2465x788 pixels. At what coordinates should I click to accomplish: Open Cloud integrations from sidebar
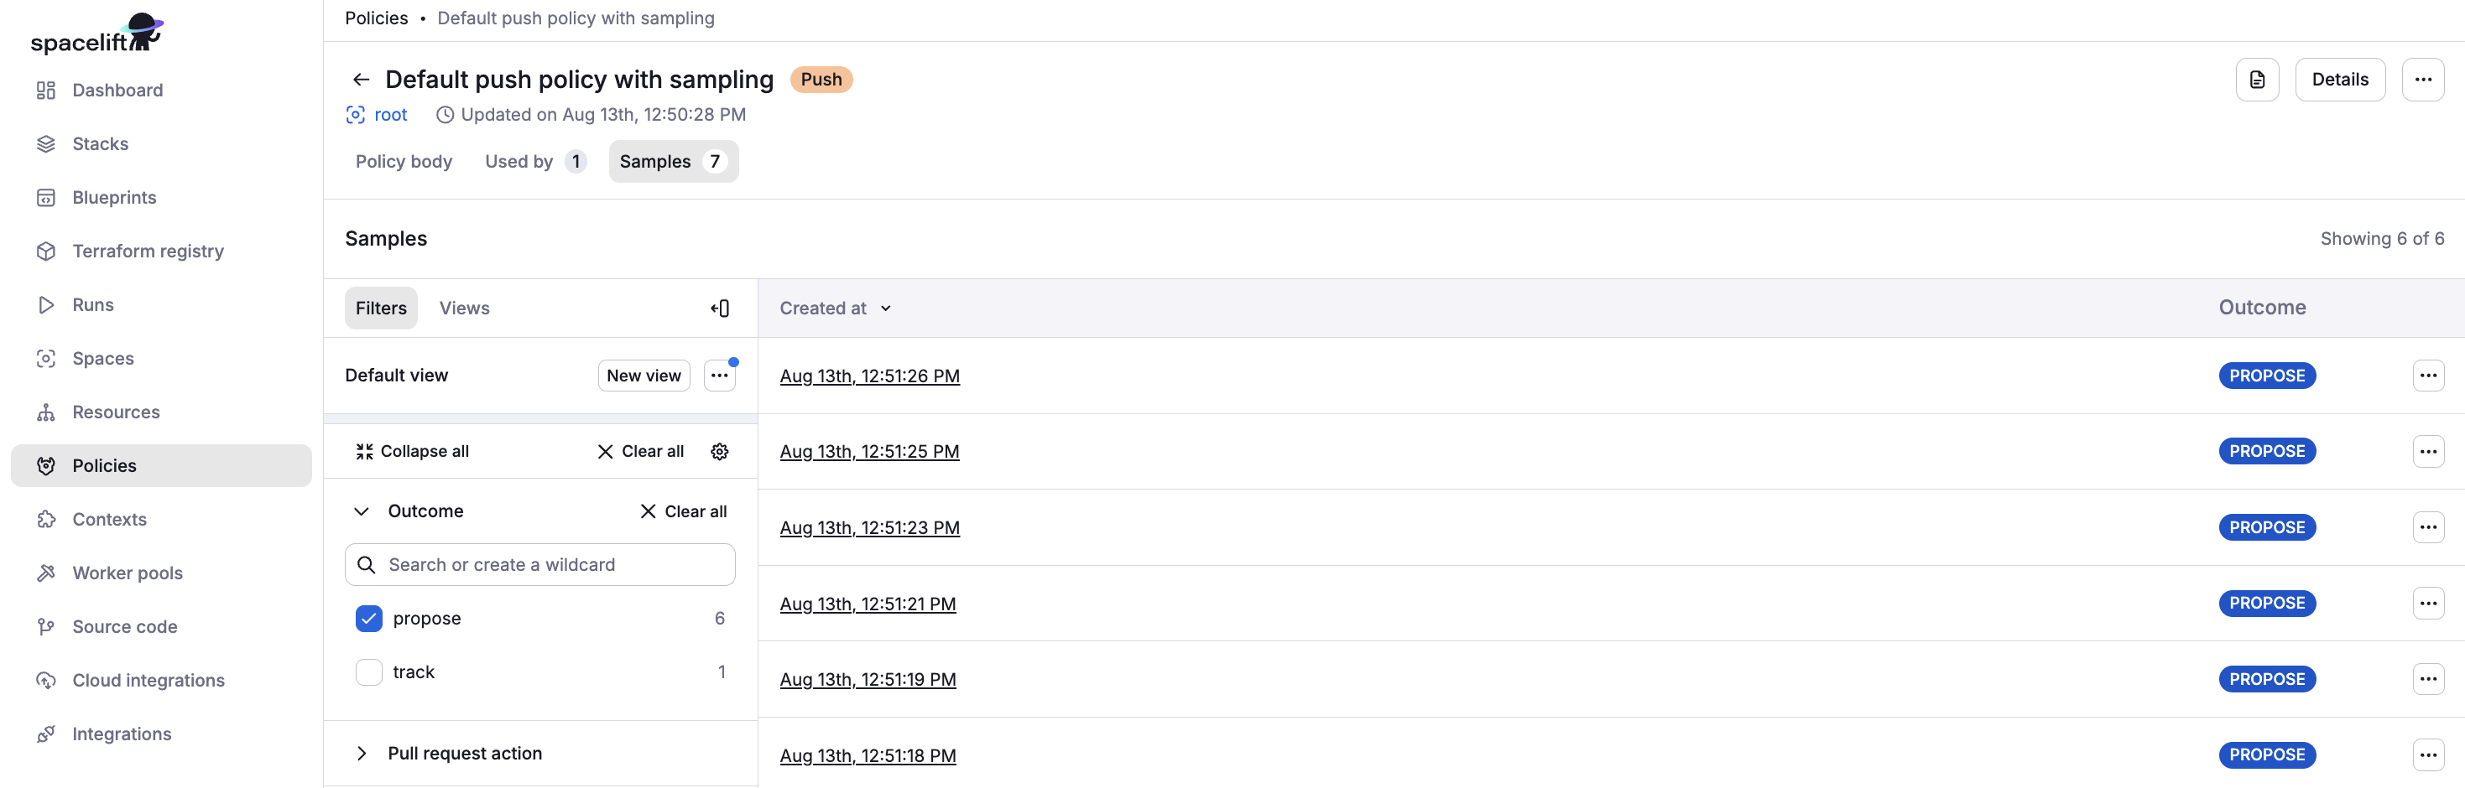(149, 680)
